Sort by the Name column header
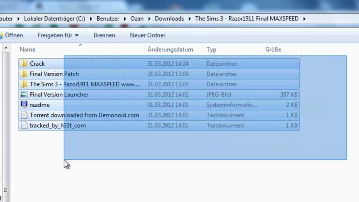 click(27, 49)
